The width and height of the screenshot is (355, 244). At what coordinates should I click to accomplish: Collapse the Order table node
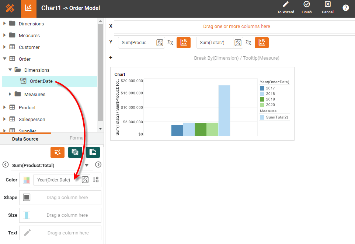5,59
